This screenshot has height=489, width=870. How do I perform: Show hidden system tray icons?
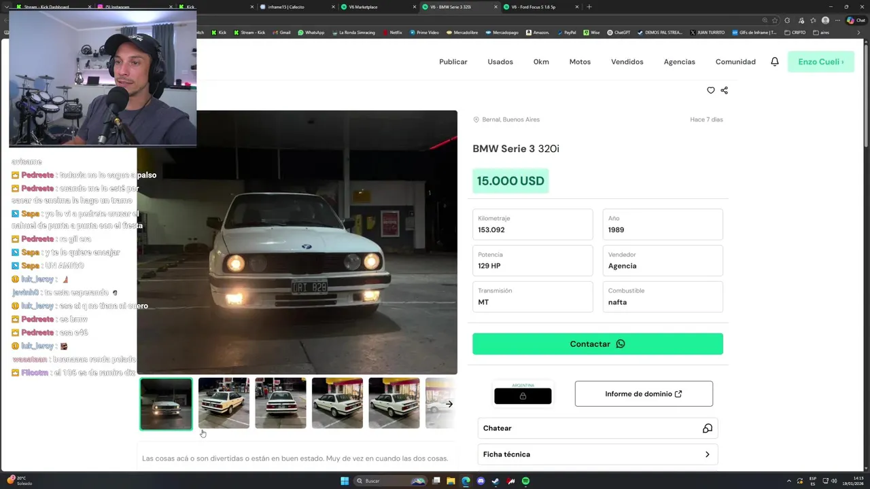click(789, 481)
